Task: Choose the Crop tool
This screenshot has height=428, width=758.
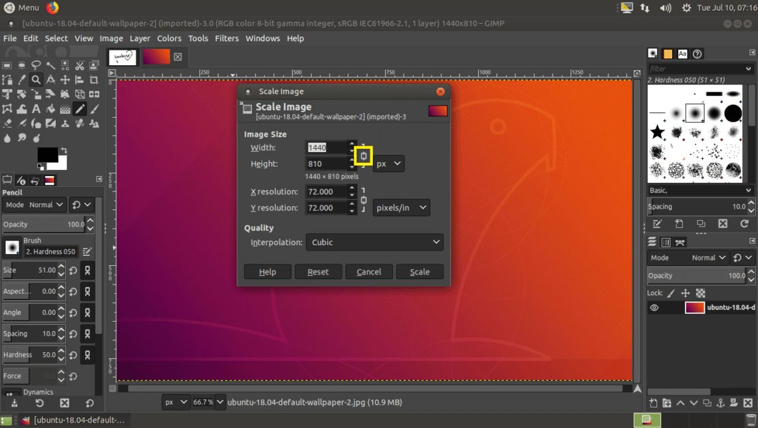Action: (x=94, y=80)
